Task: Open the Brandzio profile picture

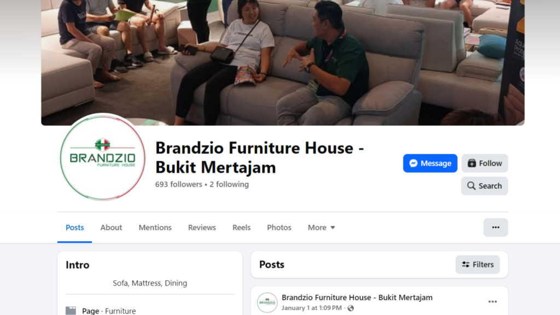Action: tap(102, 157)
